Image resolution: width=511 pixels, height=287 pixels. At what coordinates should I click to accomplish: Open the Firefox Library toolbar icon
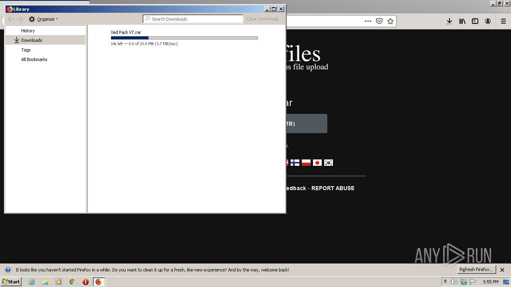coord(462,21)
